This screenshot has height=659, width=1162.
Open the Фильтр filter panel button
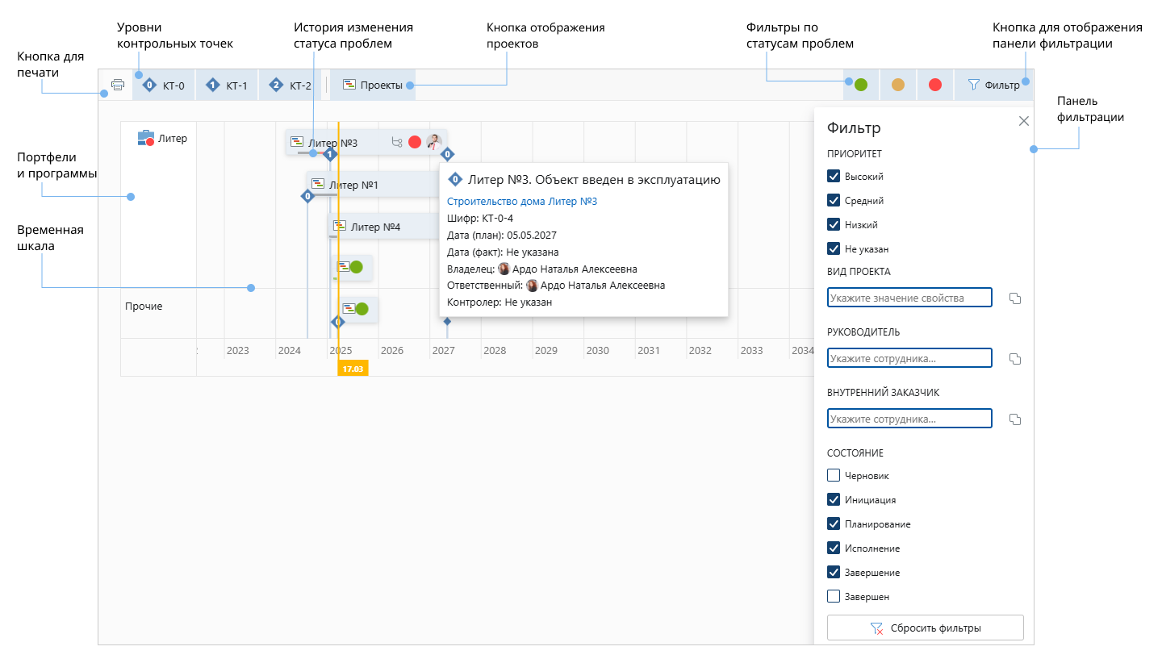993,85
